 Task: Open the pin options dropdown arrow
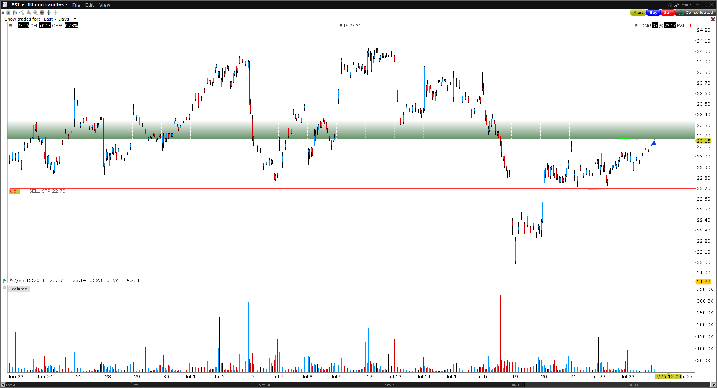pyautogui.click(x=690, y=5)
